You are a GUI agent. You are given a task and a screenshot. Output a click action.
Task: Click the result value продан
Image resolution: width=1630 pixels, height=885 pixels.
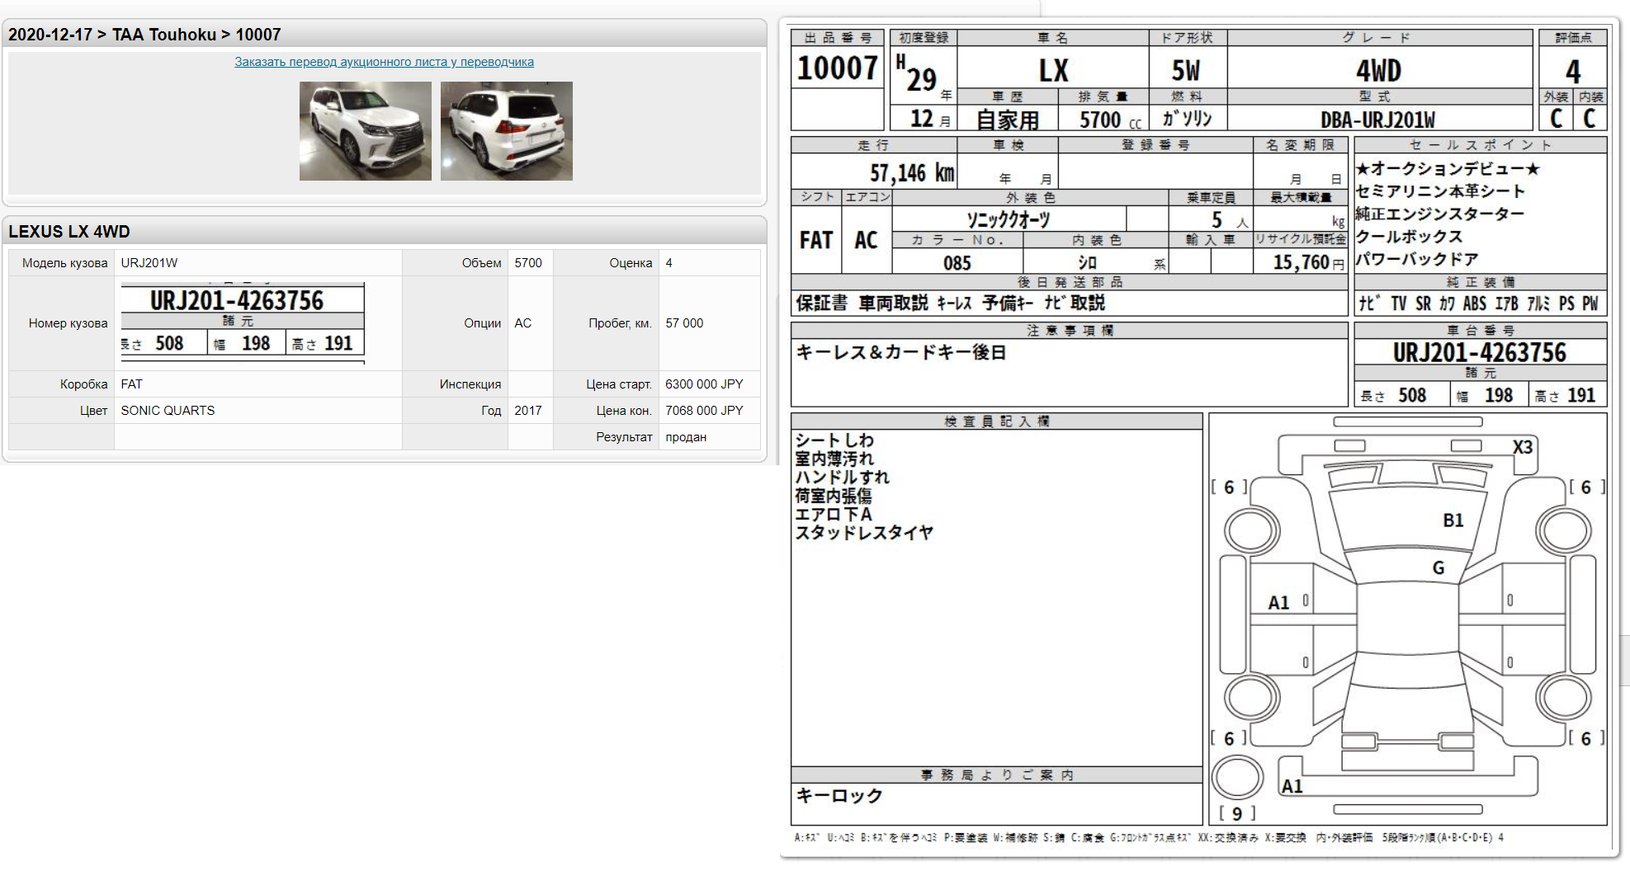tap(686, 437)
